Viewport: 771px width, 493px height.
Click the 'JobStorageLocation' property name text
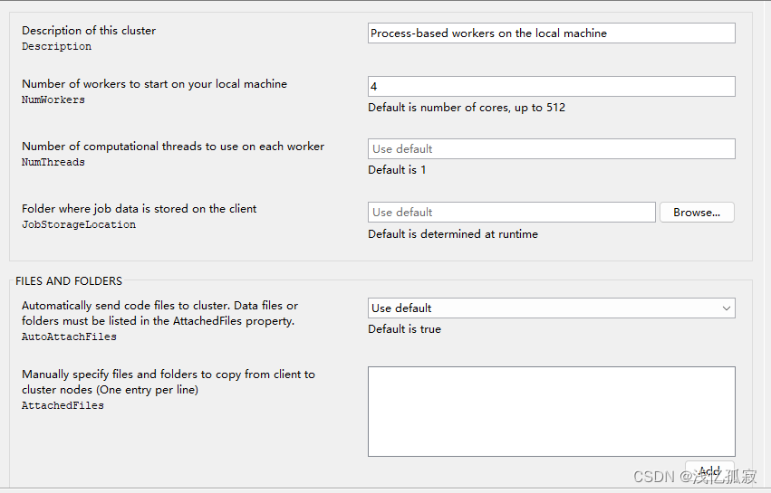tap(79, 225)
